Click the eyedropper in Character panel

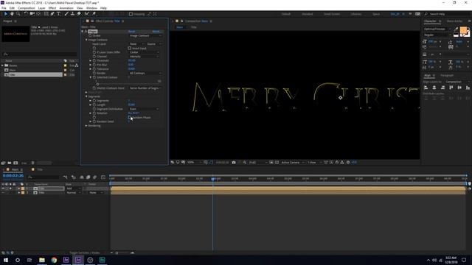pos(456,29)
